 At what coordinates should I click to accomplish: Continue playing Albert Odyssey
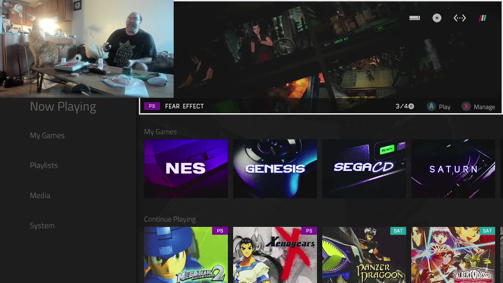(x=453, y=255)
